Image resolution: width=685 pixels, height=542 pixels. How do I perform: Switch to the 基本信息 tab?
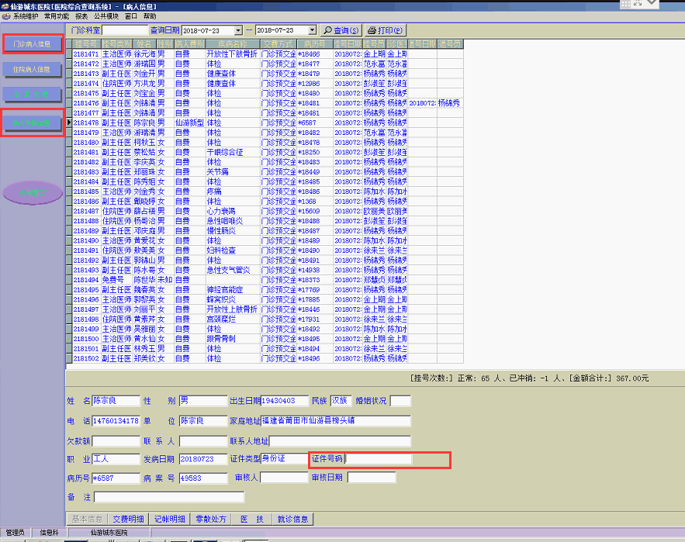(87, 519)
